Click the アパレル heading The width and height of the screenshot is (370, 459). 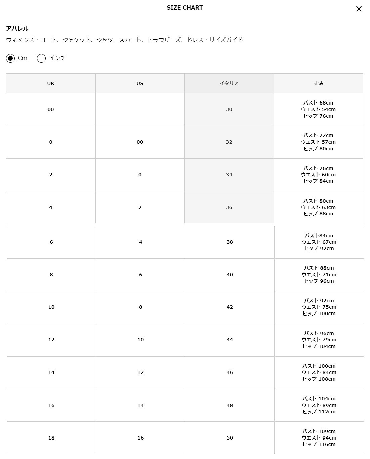pyautogui.click(x=17, y=29)
